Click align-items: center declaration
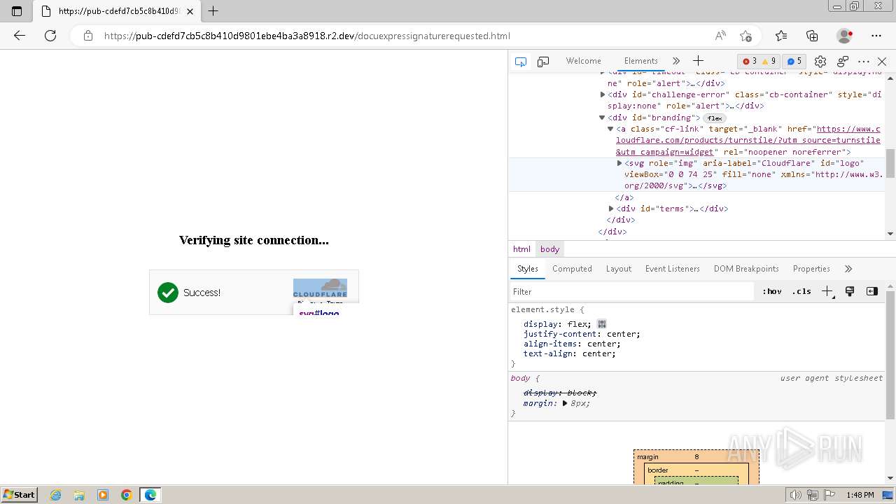The image size is (896, 504). click(572, 344)
